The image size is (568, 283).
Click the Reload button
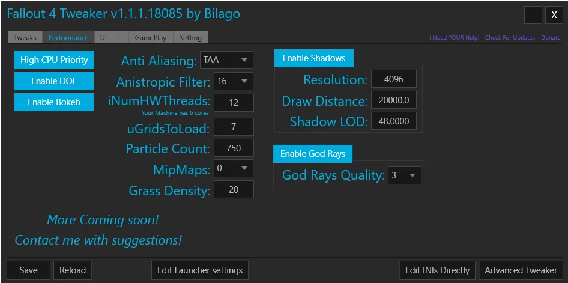pos(73,270)
